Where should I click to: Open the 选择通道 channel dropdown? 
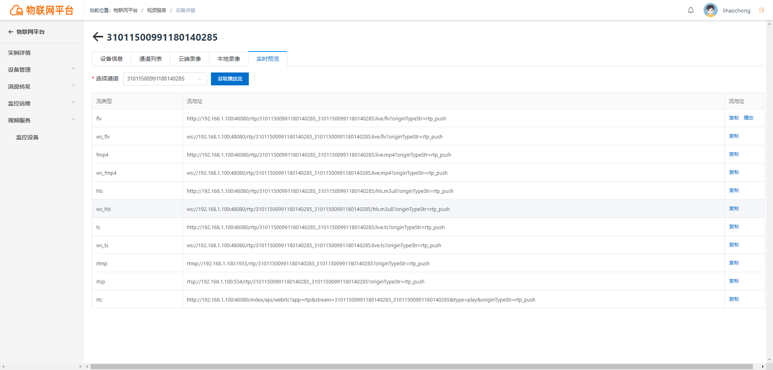(x=165, y=79)
